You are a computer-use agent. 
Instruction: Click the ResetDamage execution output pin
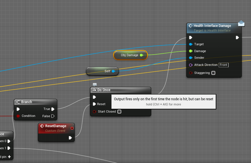(x=70, y=138)
